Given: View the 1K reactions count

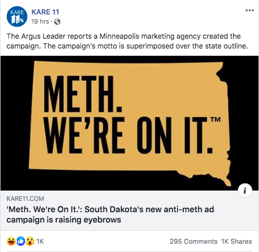Looking at the screenshot, I should click(40, 241).
